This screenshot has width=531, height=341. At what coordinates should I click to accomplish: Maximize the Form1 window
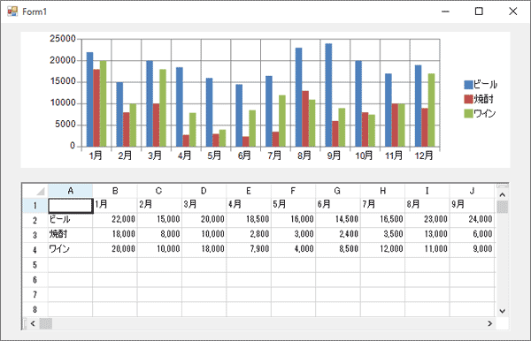[479, 11]
